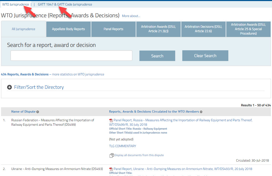Click PDF icon for Russia Railway Equipment report
Viewport: 272px width, 176px height.
point(111,120)
